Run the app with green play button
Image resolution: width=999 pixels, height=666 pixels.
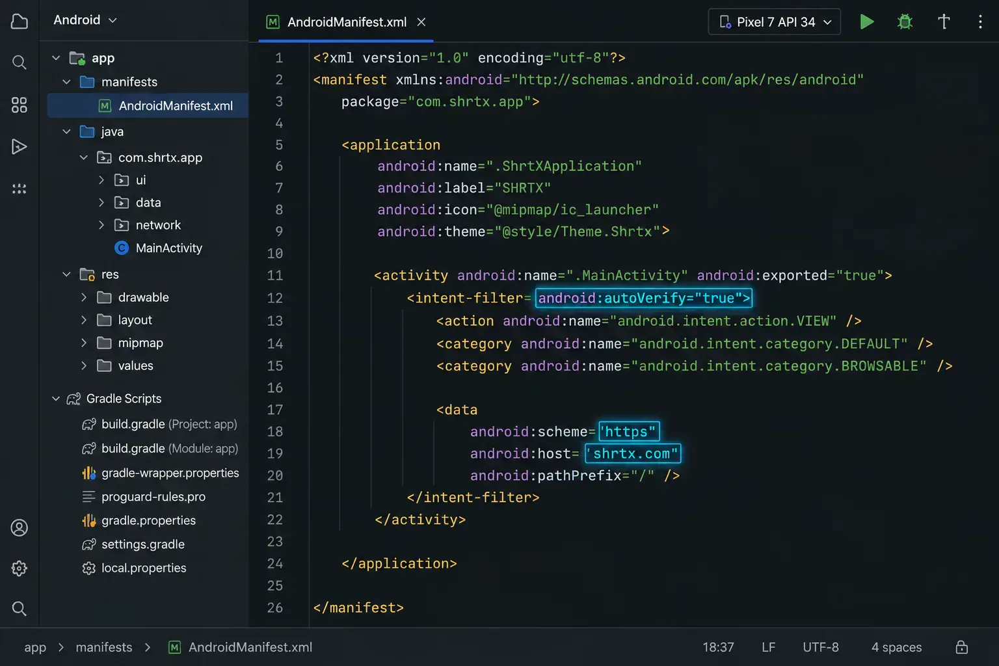tap(866, 21)
